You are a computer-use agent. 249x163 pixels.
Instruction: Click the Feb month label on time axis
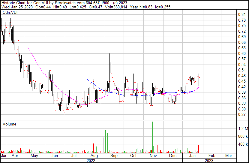(x=212, y=156)
